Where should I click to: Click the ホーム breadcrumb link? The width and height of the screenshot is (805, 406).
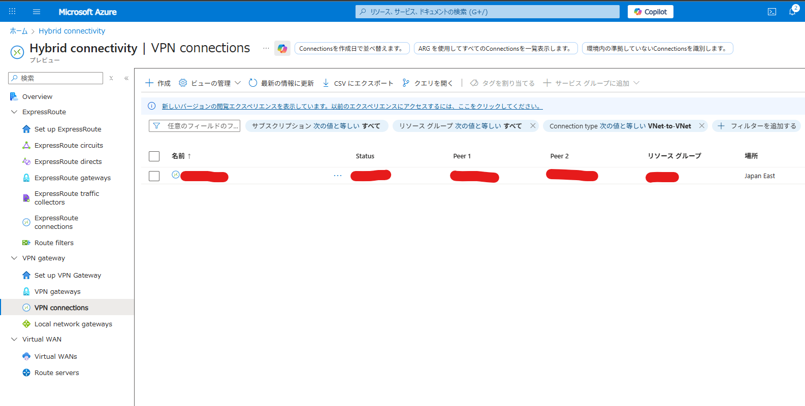click(x=19, y=31)
